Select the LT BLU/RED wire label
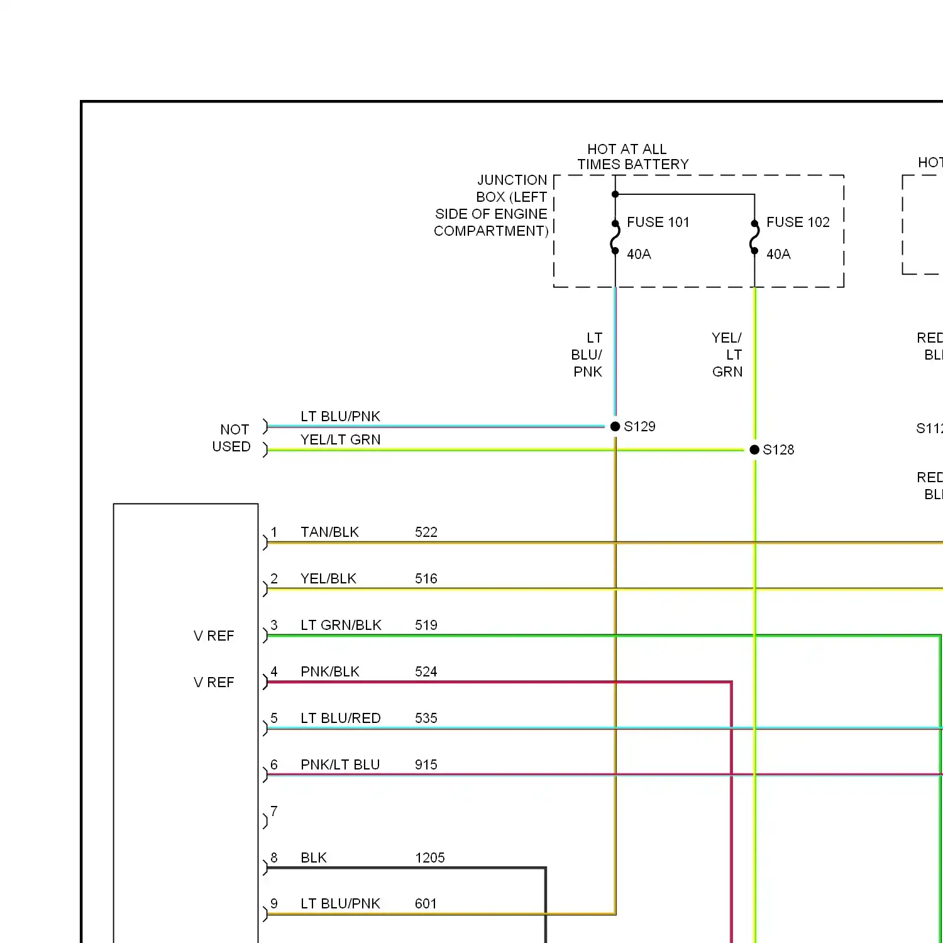This screenshot has width=943, height=943. click(x=341, y=719)
